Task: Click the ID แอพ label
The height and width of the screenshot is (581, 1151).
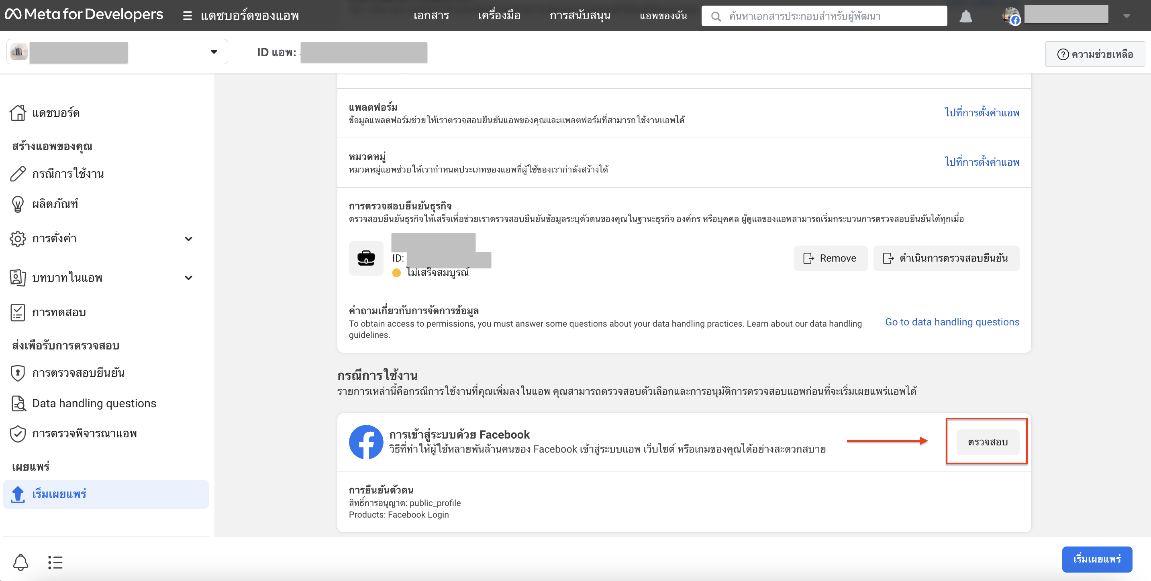Action: coord(276,52)
